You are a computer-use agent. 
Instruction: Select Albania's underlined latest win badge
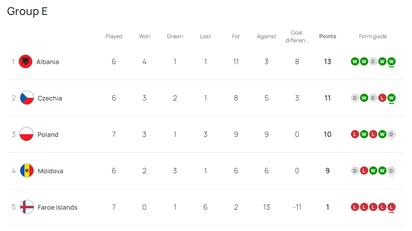tap(391, 62)
